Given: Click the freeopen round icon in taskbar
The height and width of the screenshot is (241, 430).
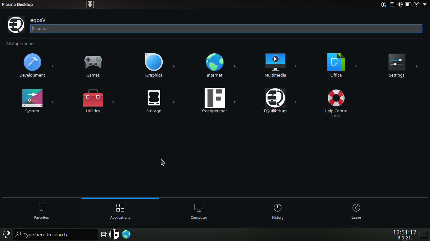Looking at the screenshot, I should point(114,234).
